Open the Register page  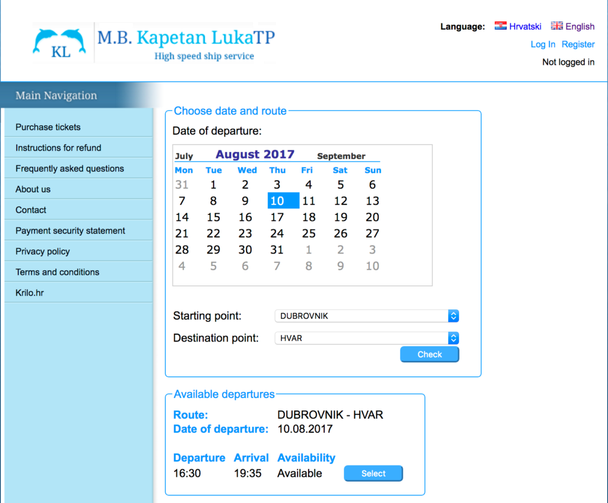[578, 44]
